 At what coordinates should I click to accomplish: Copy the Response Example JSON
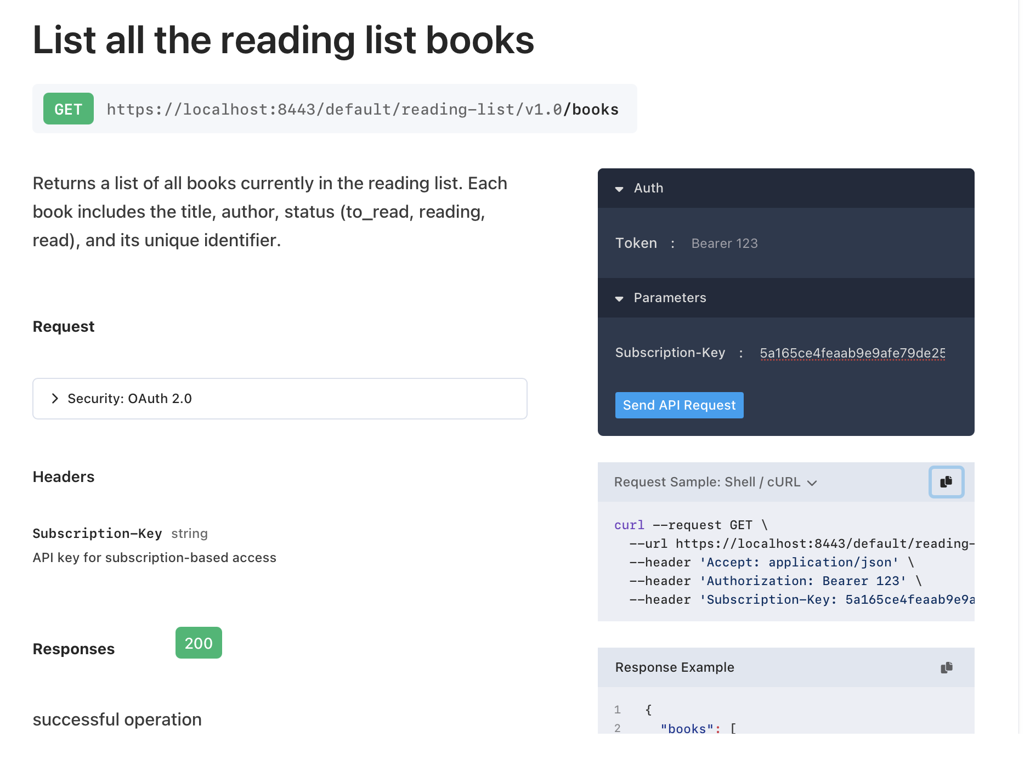click(x=946, y=667)
